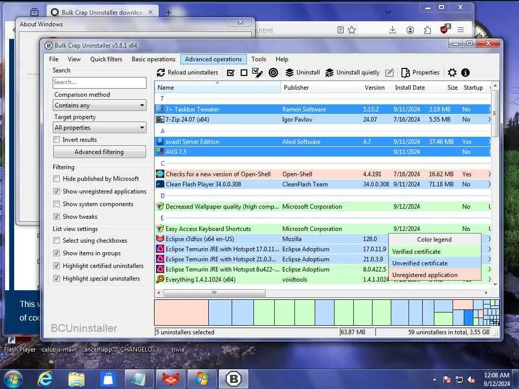Click the BCUninstaller taskbar icon
The height and width of the screenshot is (389, 519).
tap(234, 379)
